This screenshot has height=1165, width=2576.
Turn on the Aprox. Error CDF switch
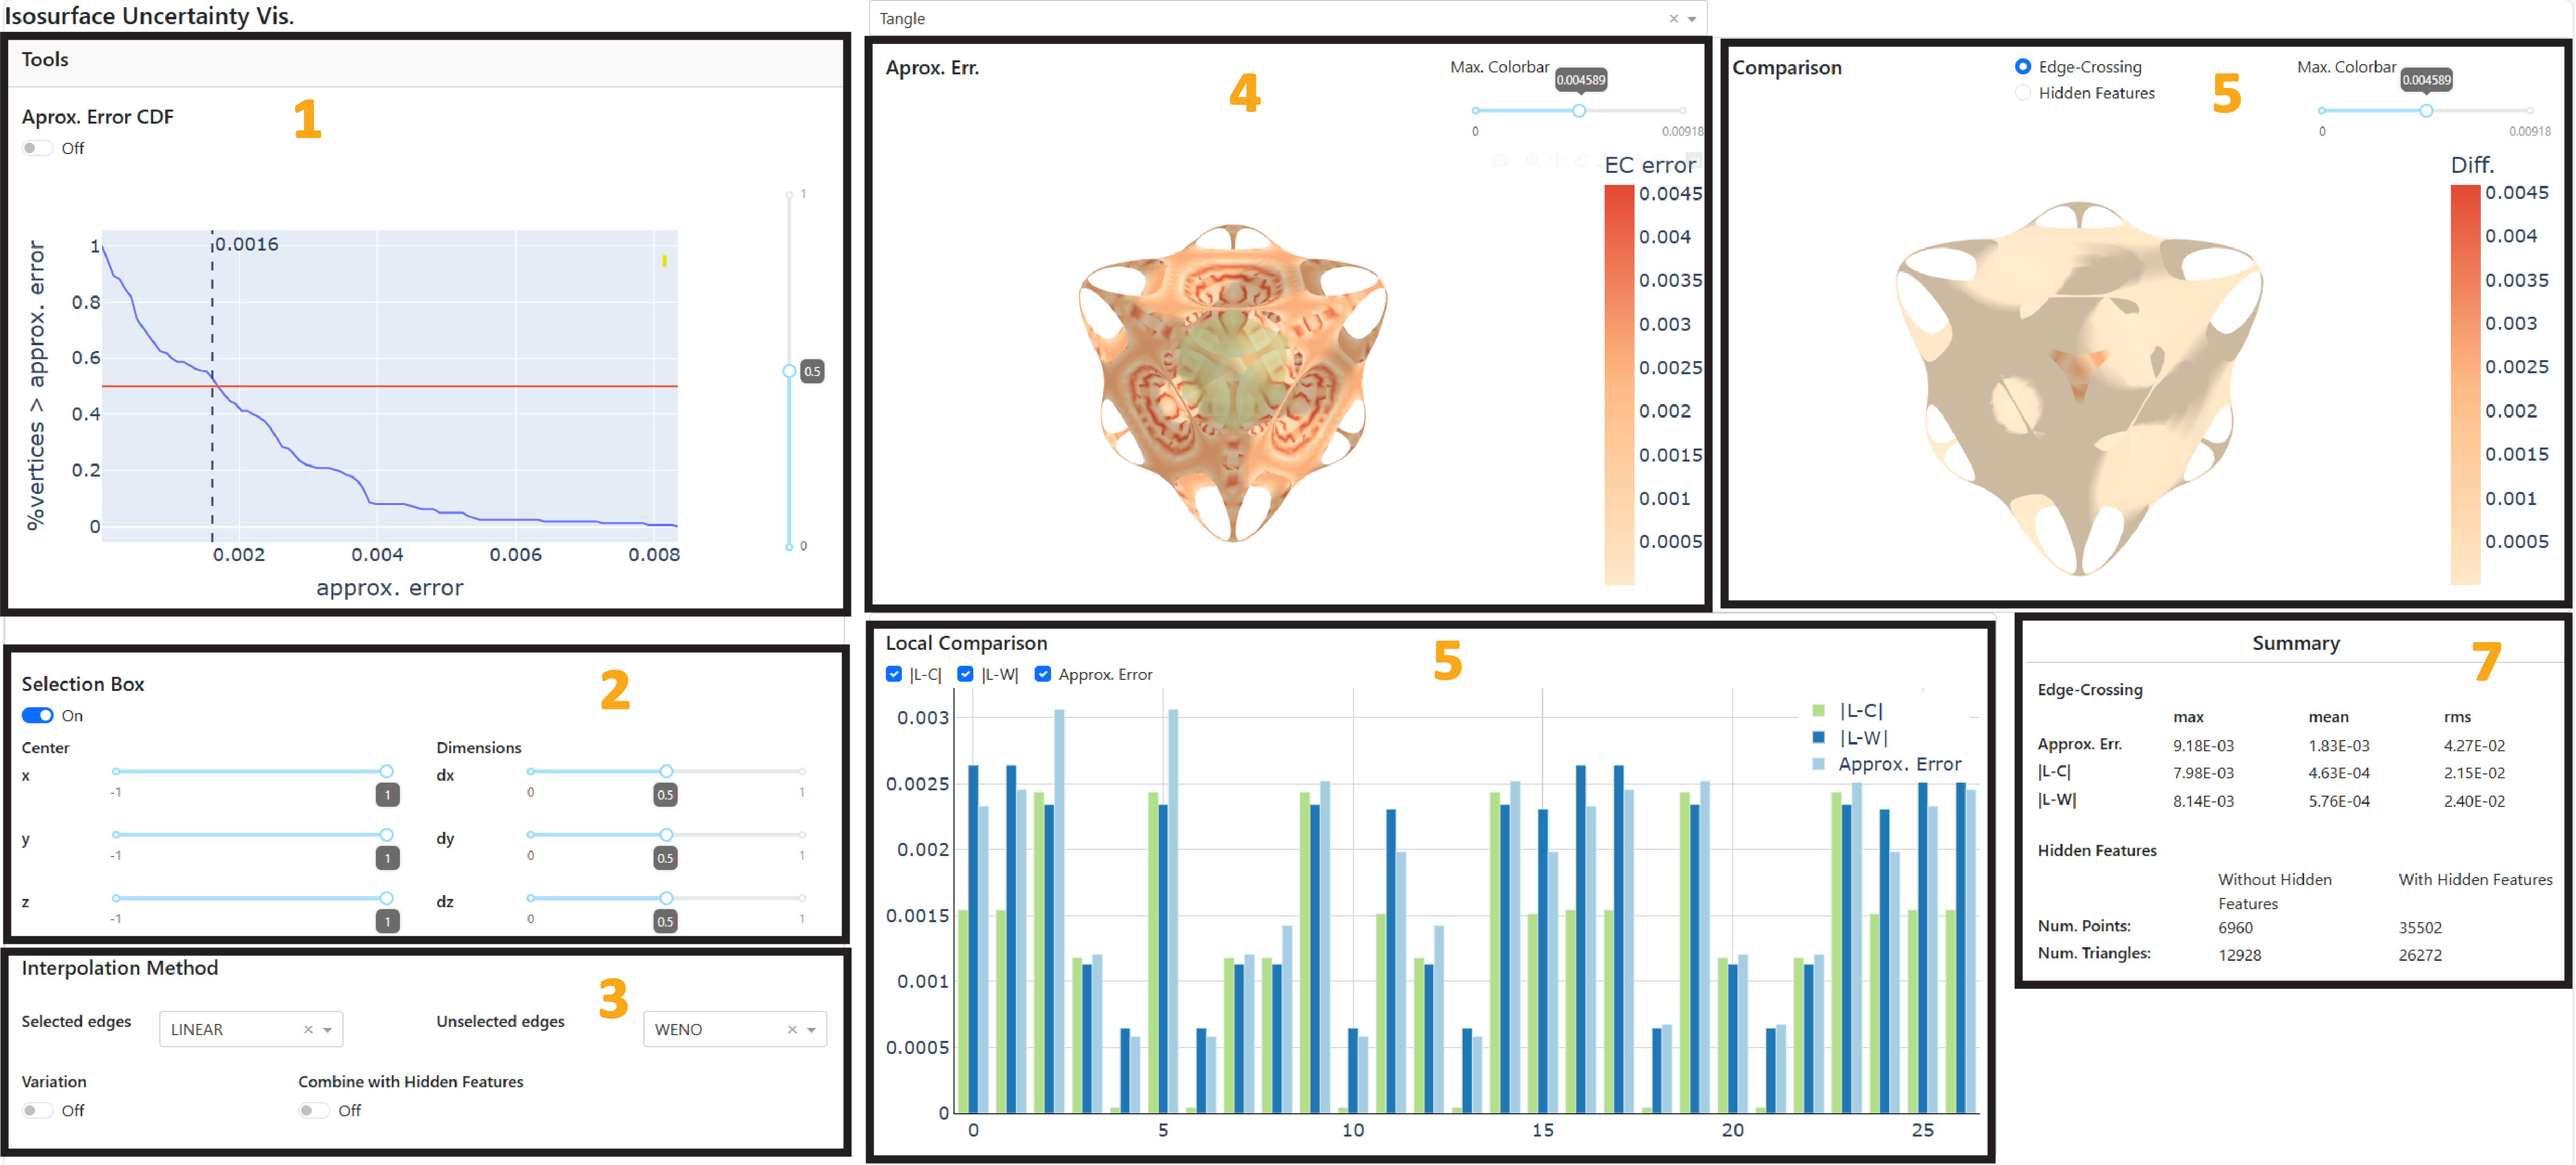coord(38,148)
